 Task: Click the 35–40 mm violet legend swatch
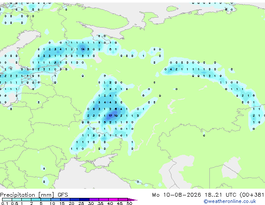pos(104,200)
